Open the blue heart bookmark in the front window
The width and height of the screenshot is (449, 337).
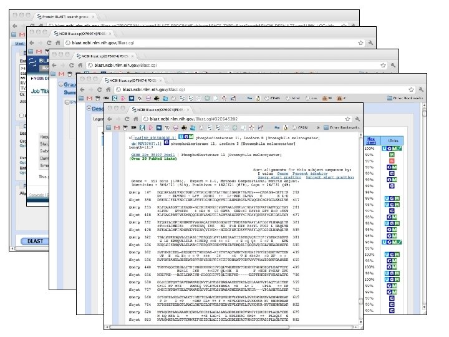[x=159, y=127]
